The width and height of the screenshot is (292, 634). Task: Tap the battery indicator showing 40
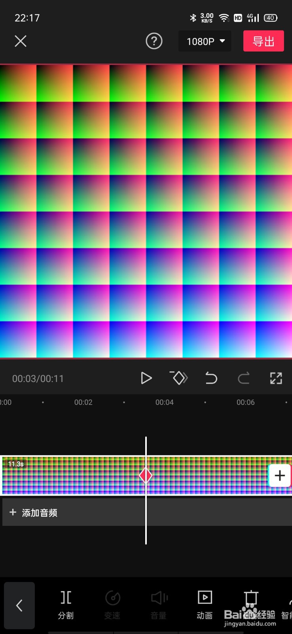pos(271,18)
